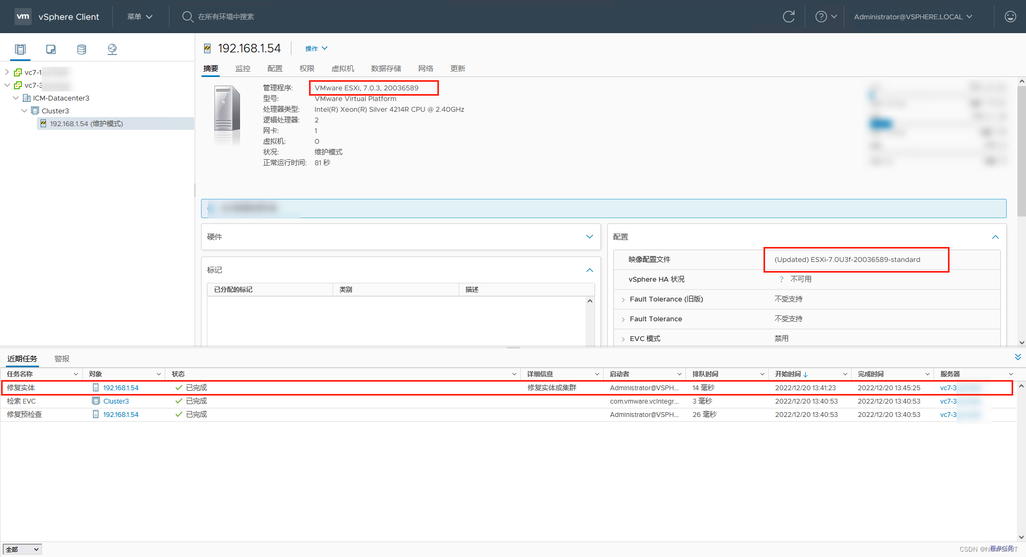1026x557 pixels.
Task: Click the refresh icon in top bar
Action: click(789, 17)
